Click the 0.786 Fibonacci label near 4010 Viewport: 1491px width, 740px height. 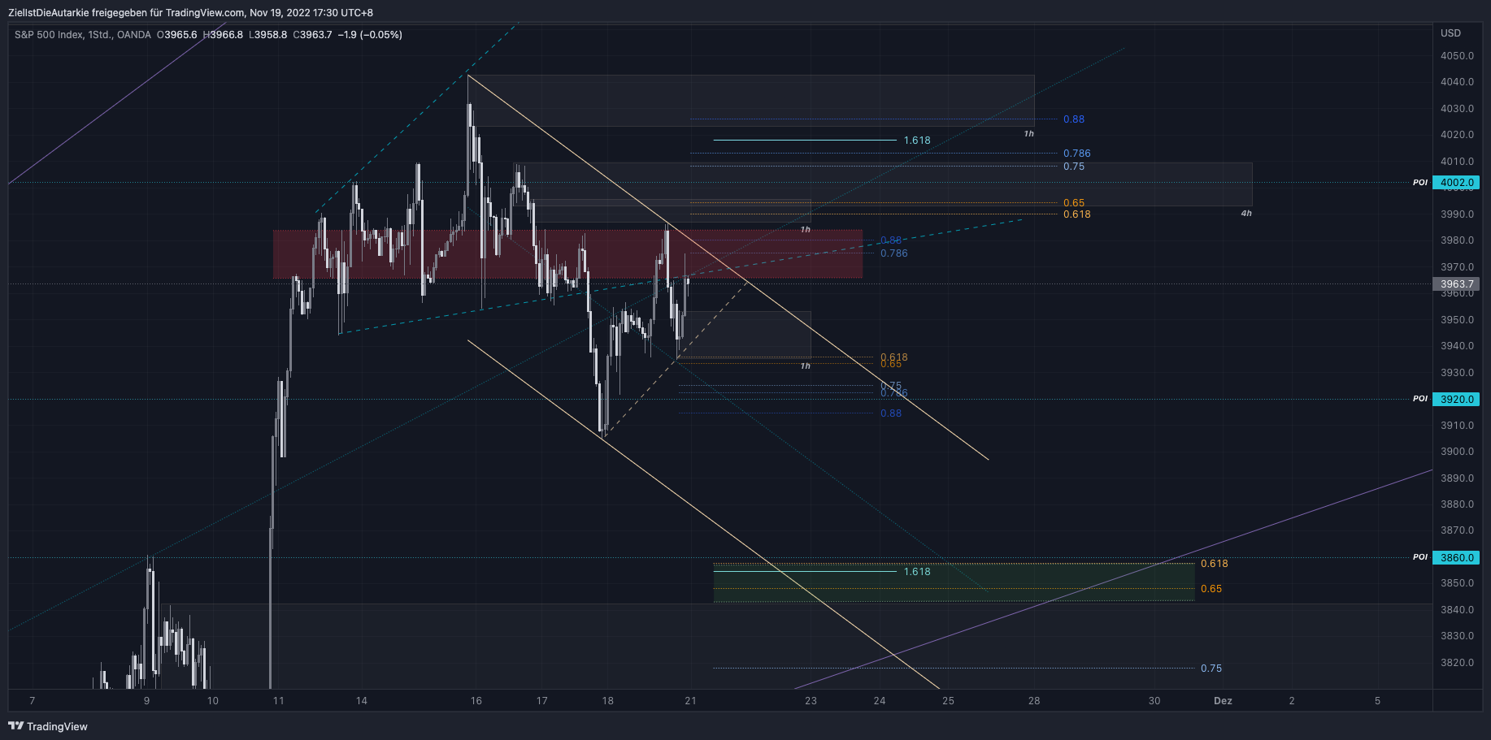[x=1077, y=154]
